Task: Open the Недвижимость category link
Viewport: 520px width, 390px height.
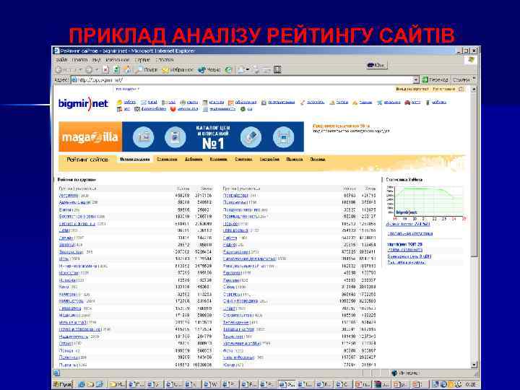Action: coord(73,337)
